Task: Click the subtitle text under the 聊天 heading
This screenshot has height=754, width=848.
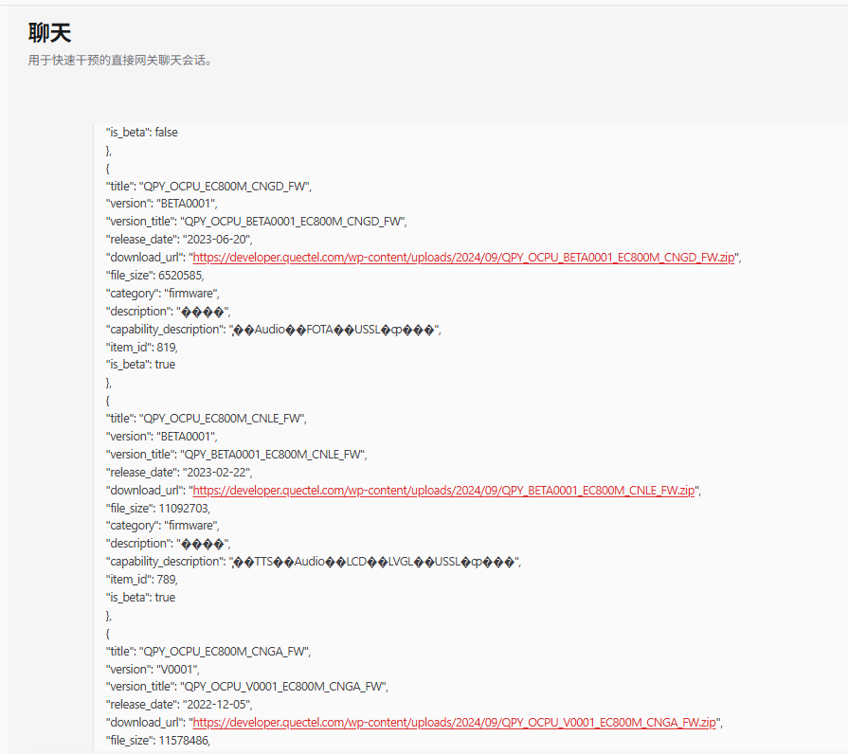Action: tap(120, 61)
